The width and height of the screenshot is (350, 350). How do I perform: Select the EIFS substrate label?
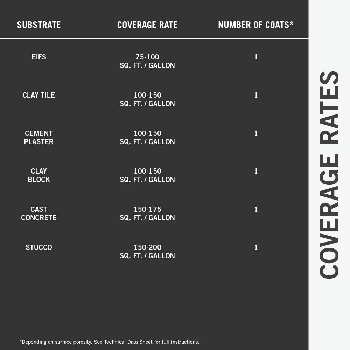pyautogui.click(x=39, y=57)
